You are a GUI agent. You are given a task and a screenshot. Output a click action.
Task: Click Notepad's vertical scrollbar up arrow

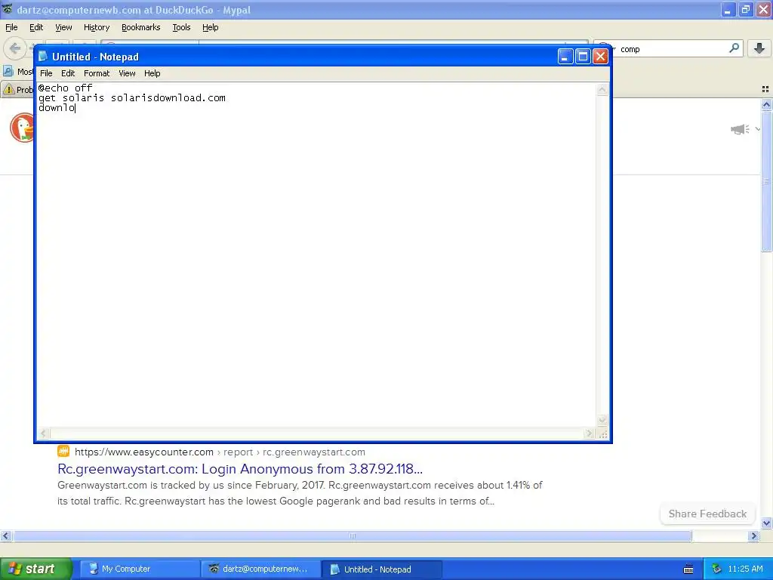[602, 90]
